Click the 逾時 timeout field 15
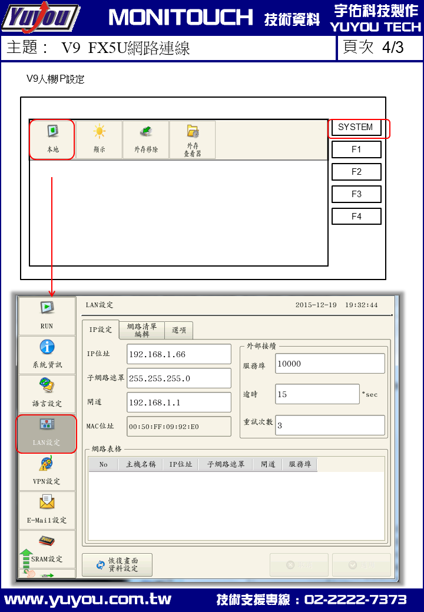The width and height of the screenshot is (424, 612). (x=317, y=394)
